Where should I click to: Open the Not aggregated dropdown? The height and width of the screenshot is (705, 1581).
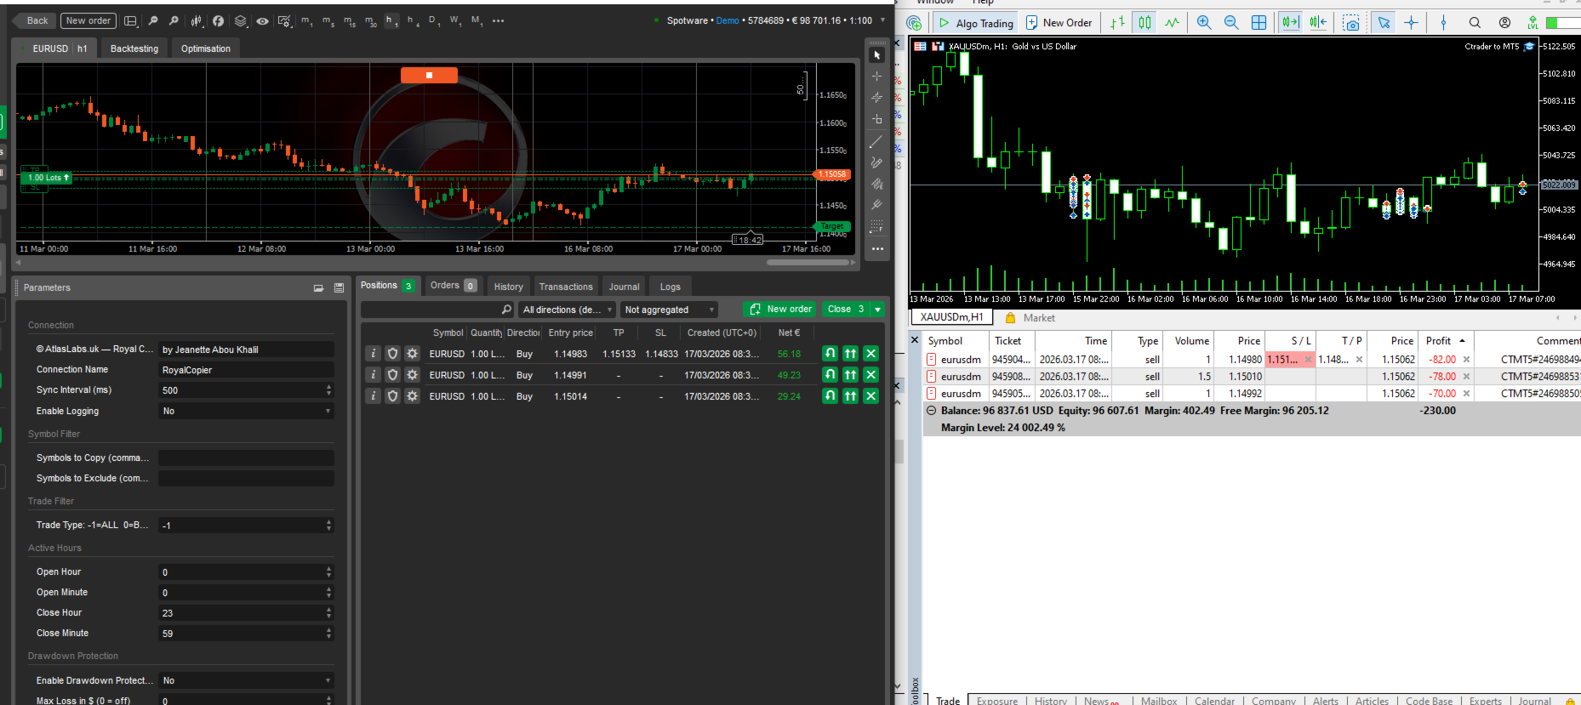click(x=669, y=310)
